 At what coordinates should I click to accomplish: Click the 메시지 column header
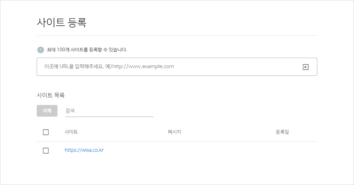(x=174, y=132)
